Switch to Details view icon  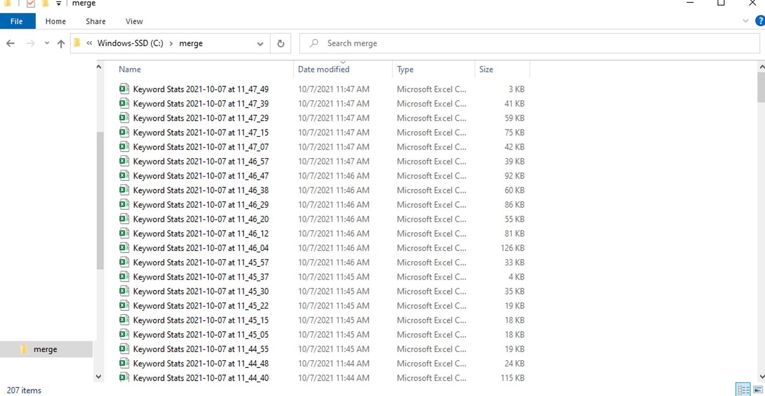coord(744,389)
